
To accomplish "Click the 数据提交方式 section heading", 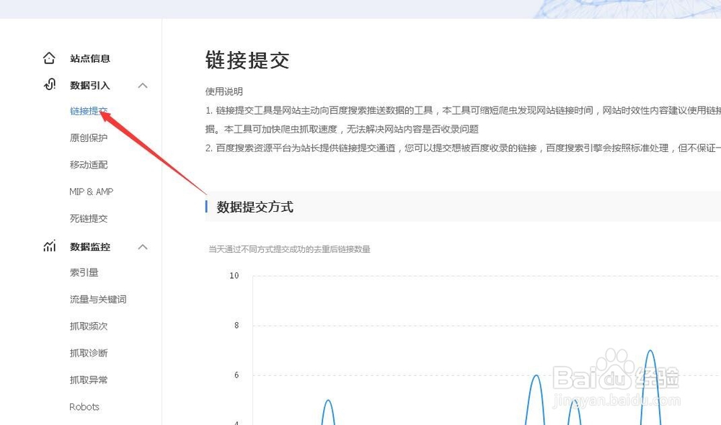I will 255,207.
